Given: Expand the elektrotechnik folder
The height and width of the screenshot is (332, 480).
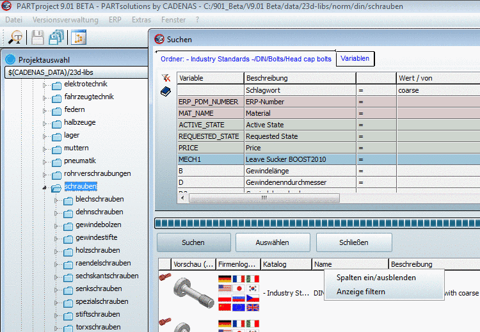Looking at the screenshot, I should [x=45, y=85].
